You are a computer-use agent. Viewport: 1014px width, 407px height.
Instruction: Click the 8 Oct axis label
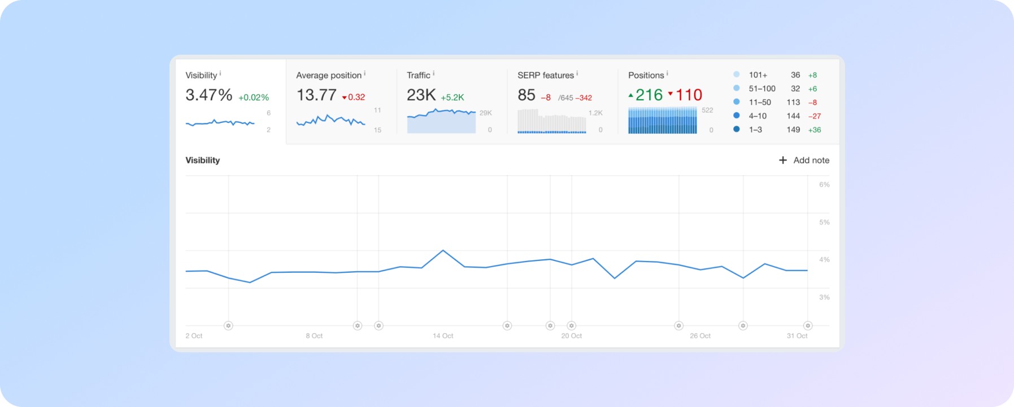click(x=314, y=336)
